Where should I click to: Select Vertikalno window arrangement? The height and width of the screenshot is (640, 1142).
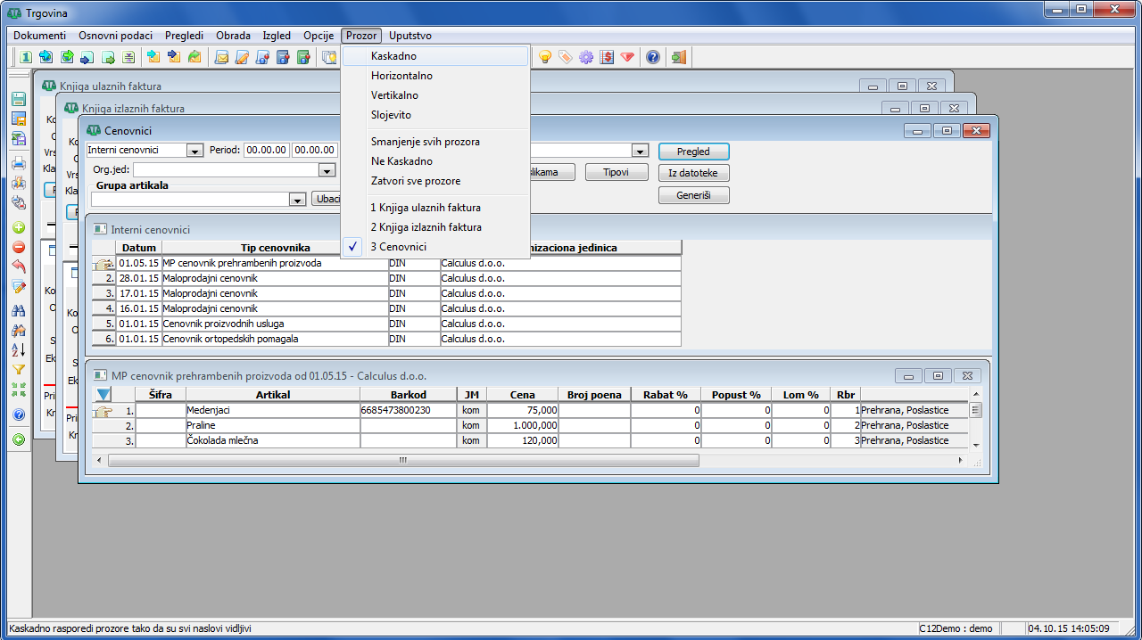(435, 95)
